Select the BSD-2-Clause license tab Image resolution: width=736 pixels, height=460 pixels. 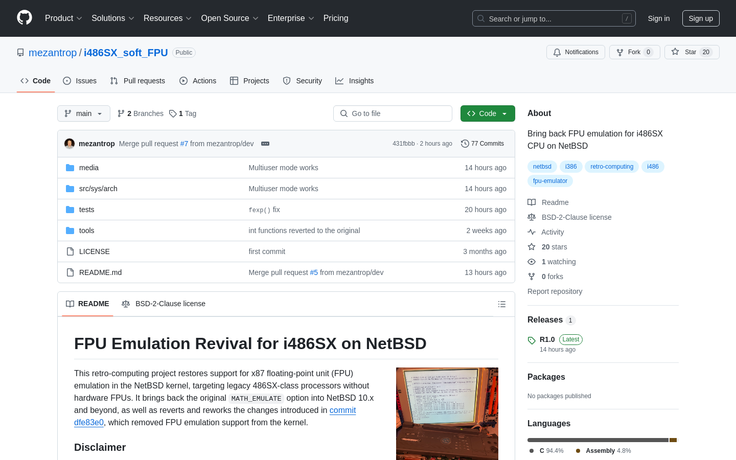click(x=164, y=304)
